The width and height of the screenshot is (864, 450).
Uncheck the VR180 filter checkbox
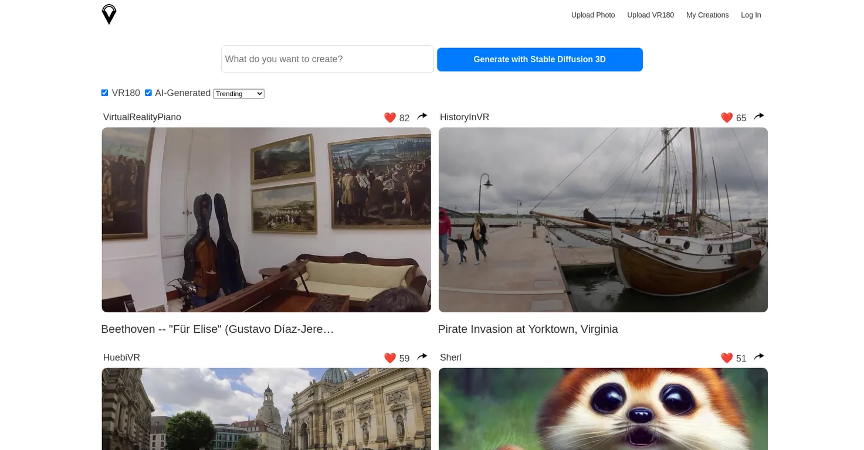click(105, 93)
